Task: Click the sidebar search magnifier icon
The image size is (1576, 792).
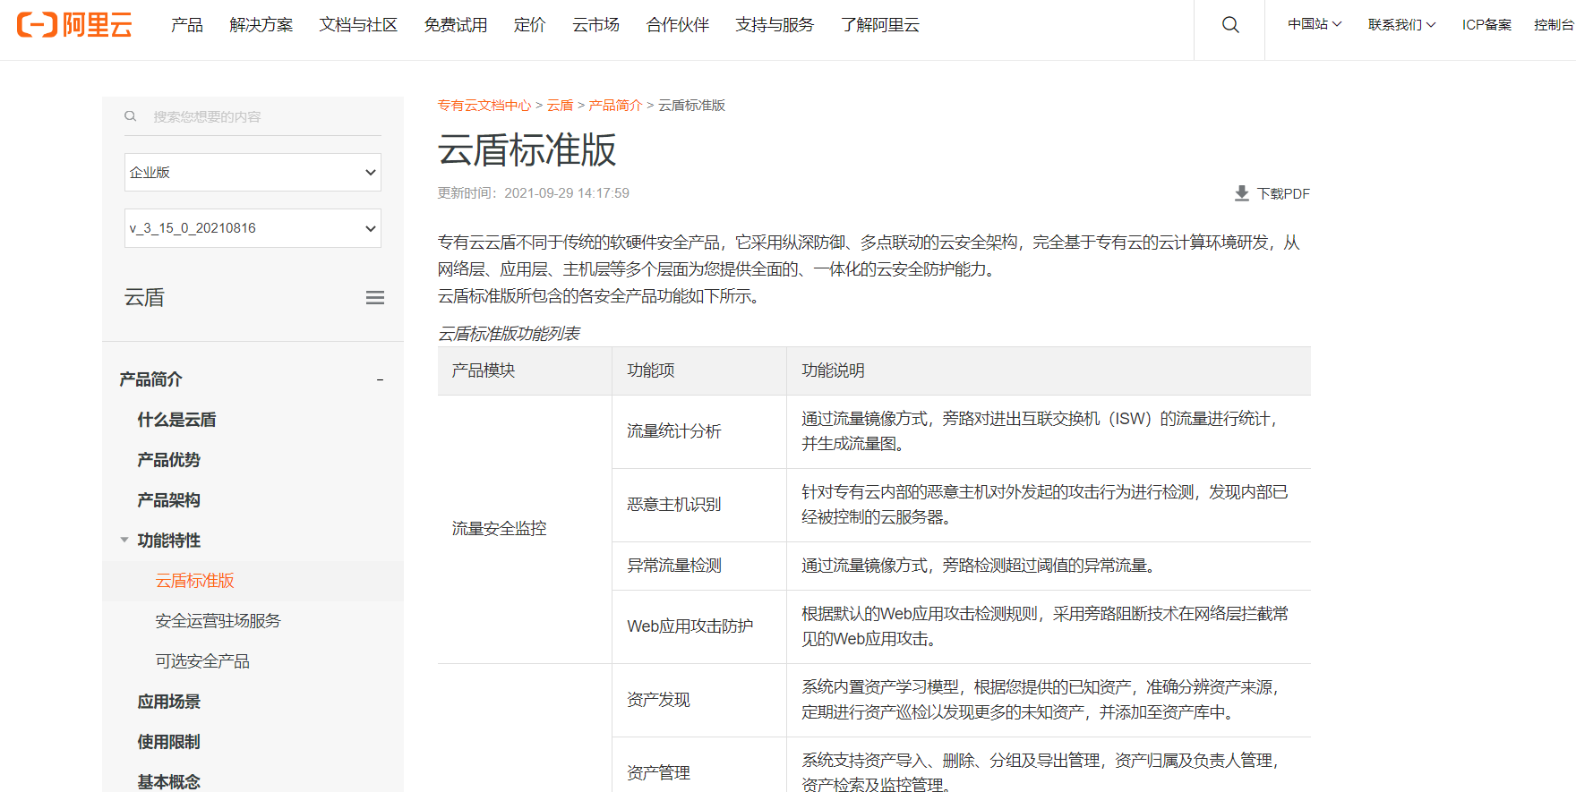Action: pos(131,116)
